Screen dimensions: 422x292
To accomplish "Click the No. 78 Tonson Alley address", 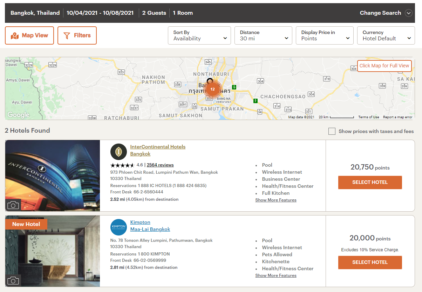I will pos(161,244).
